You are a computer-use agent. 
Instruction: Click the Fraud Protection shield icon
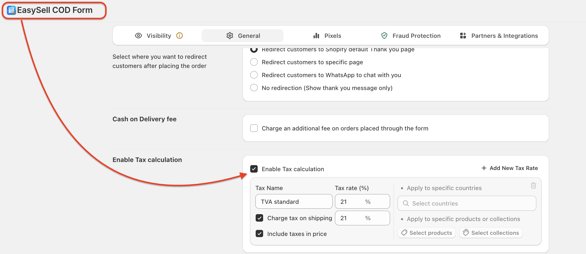pos(384,36)
